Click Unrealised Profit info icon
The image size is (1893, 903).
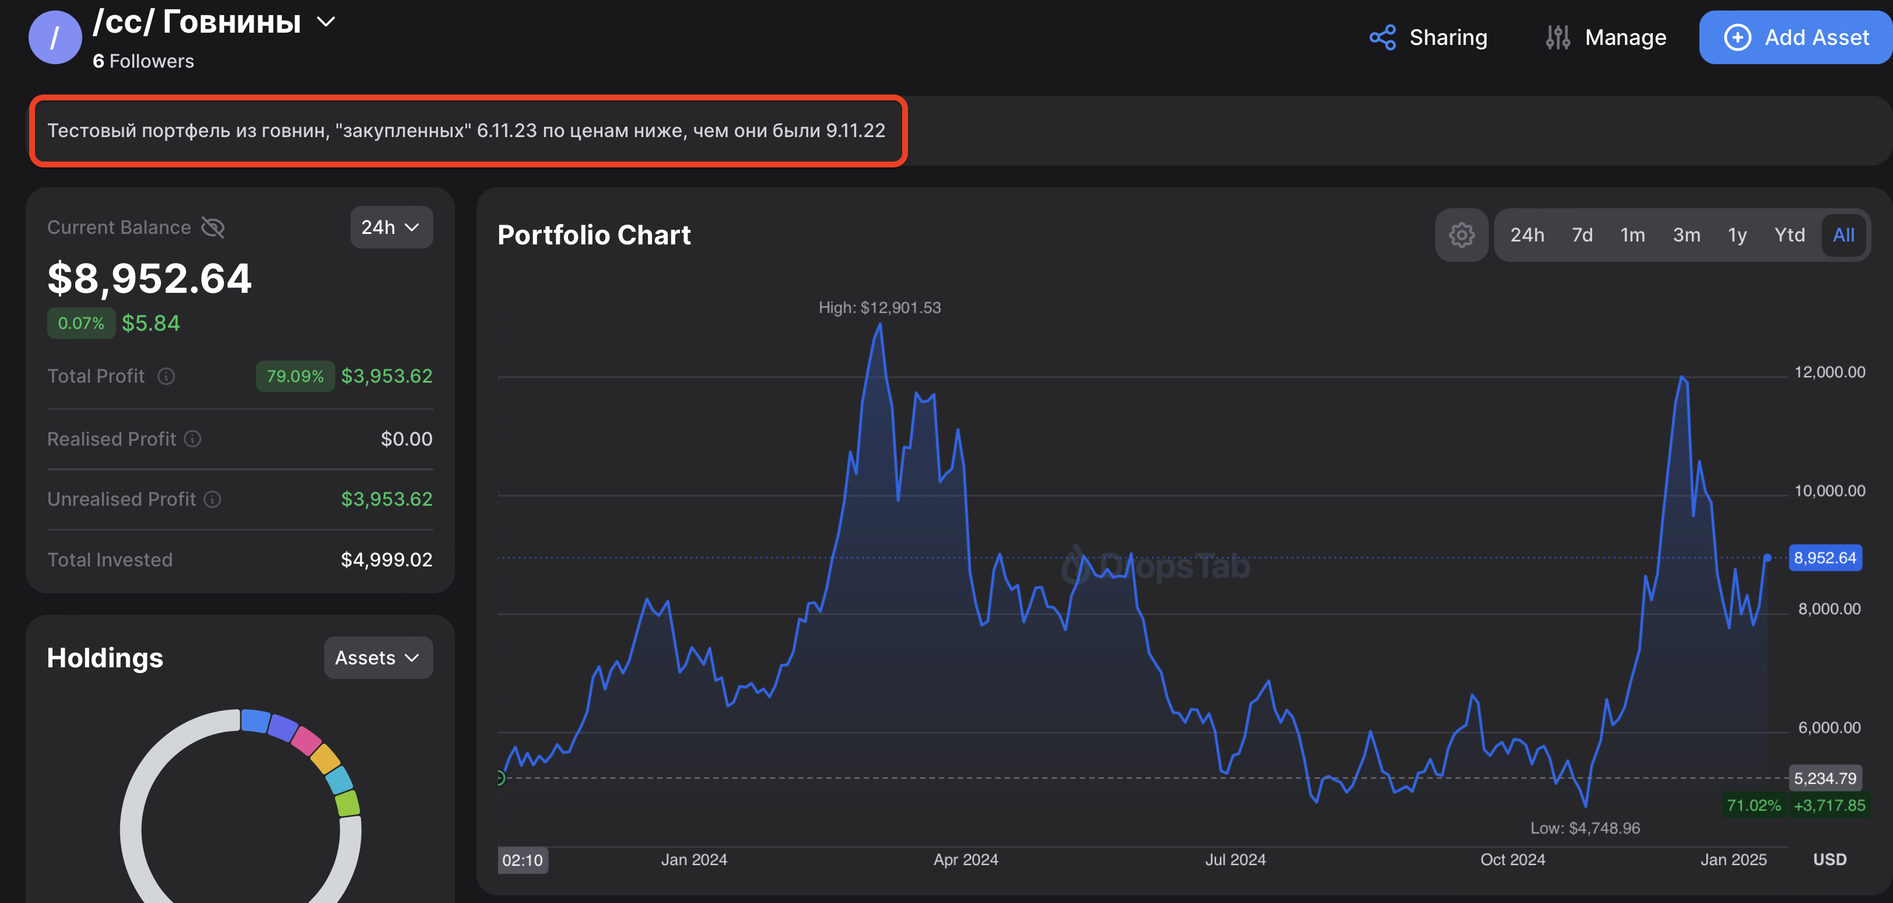[x=212, y=499]
